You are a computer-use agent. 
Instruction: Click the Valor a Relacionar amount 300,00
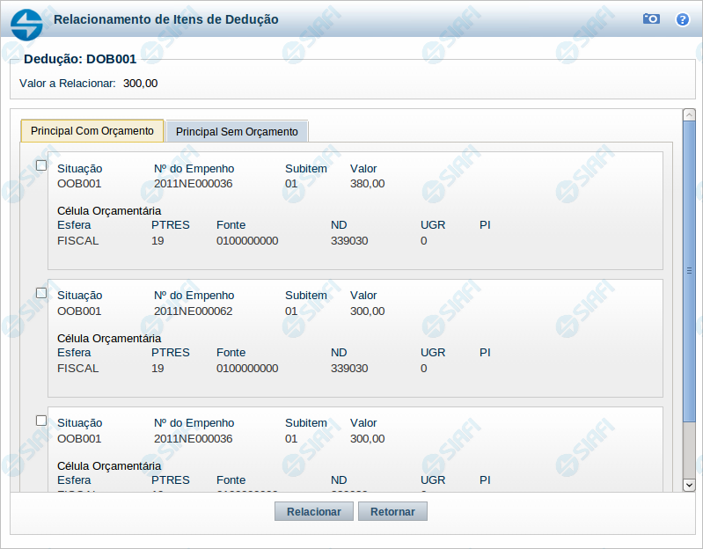coord(140,84)
